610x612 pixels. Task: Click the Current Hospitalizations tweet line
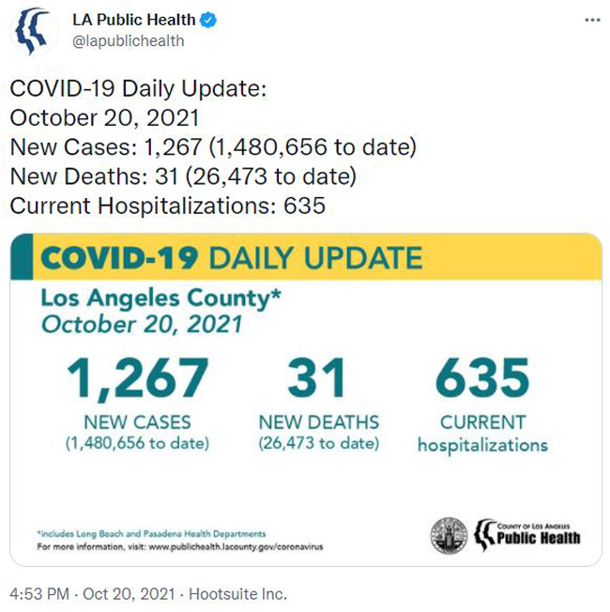click(167, 206)
